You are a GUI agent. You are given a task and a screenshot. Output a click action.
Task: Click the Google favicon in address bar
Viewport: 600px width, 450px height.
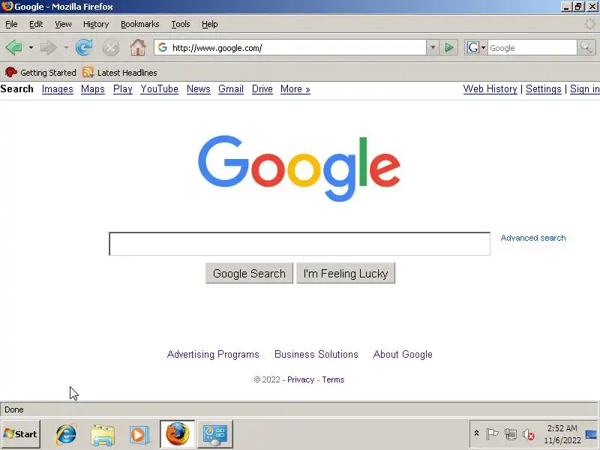click(163, 47)
